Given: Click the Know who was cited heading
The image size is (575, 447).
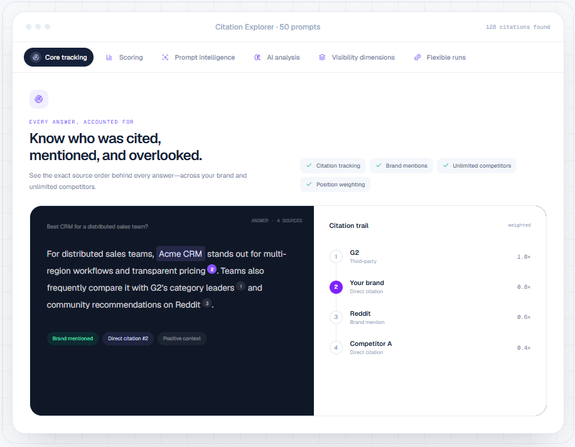Looking at the screenshot, I should coord(116,147).
